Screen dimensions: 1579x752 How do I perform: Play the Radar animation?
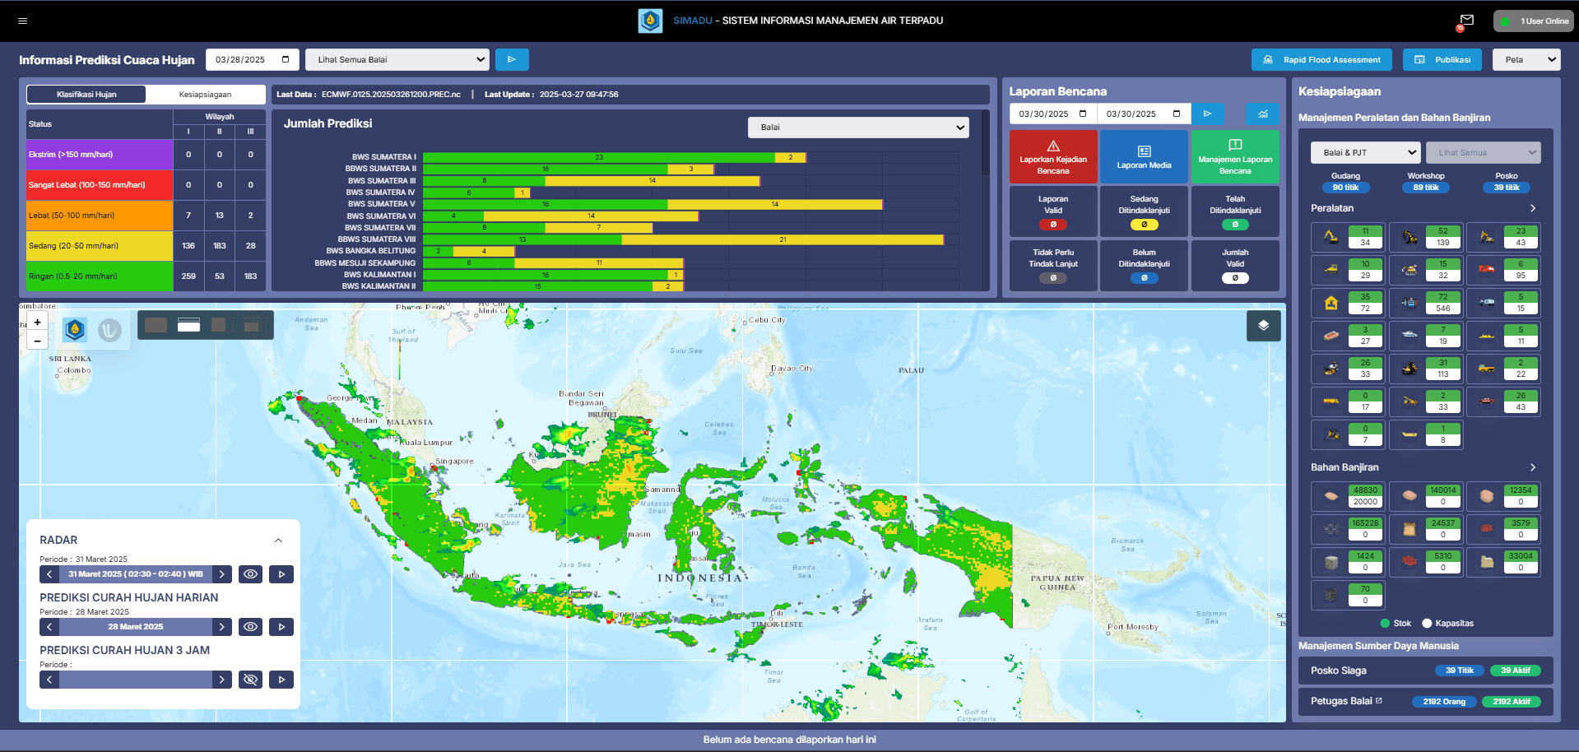[281, 574]
